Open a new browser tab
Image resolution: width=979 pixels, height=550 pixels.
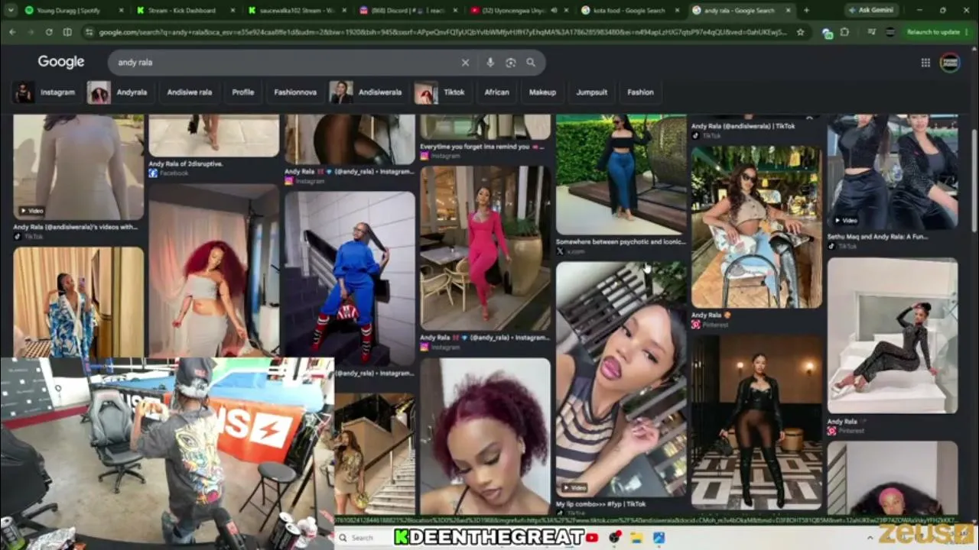click(806, 11)
